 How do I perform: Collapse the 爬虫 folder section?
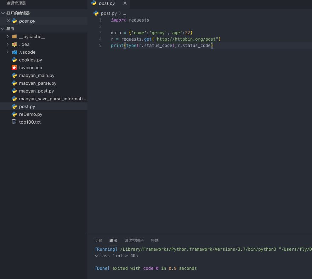click(3, 29)
